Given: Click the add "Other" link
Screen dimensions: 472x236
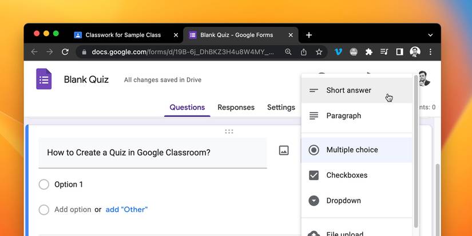Looking at the screenshot, I should [x=126, y=210].
